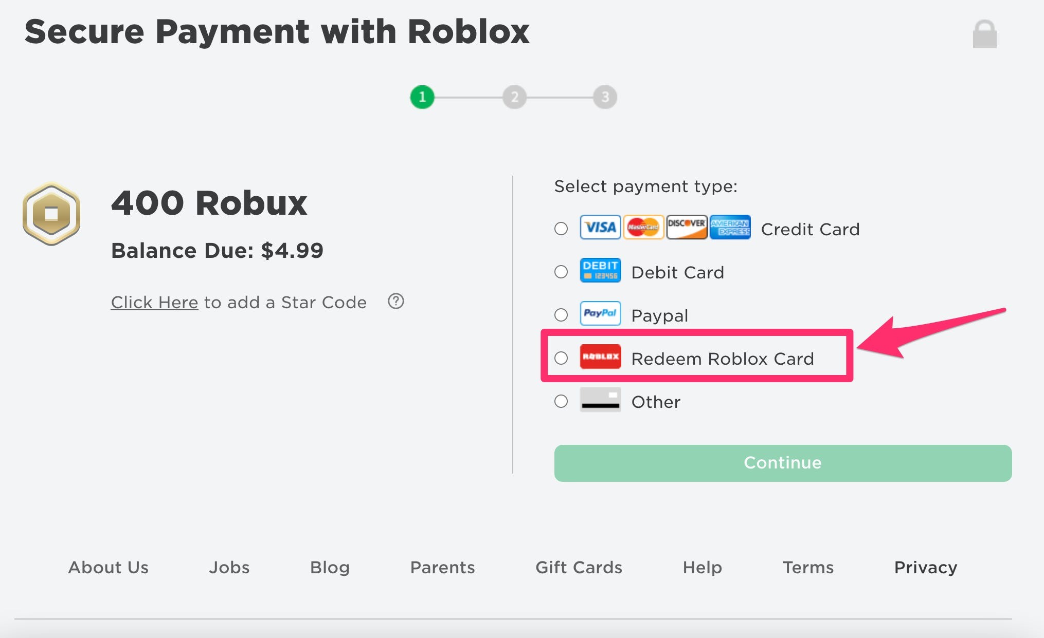1044x638 pixels.
Task: Select the Credit Card radio button
Action: [x=561, y=227]
